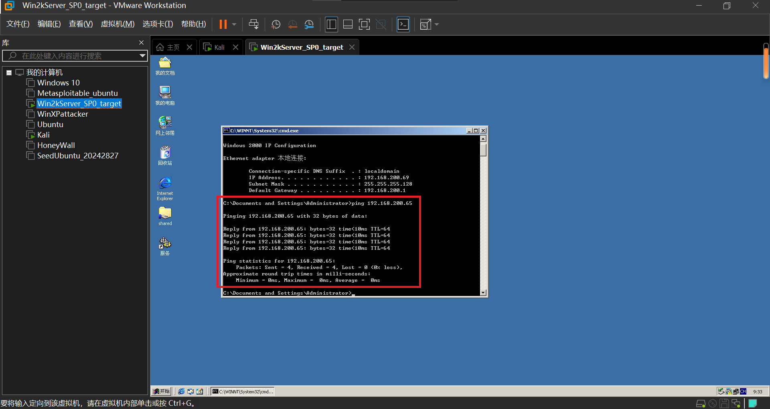Open the snapshot manager

(x=309, y=24)
